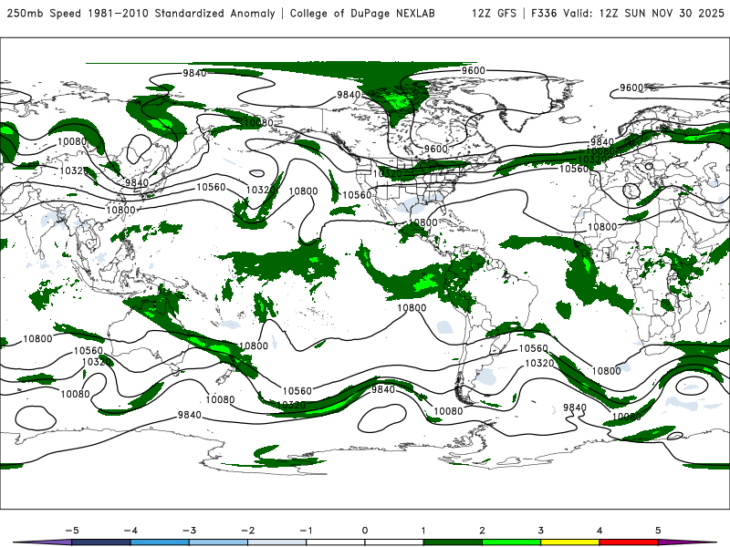Click the '9600' contour label over central Canada
Viewport: 730px width, 547px height.
(x=436, y=149)
